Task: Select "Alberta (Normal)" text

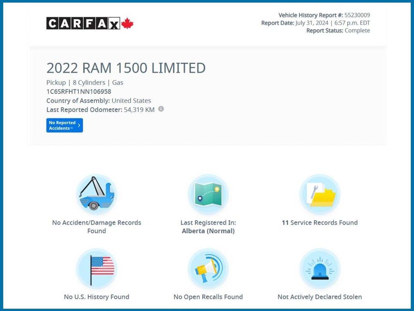Action: [208, 231]
